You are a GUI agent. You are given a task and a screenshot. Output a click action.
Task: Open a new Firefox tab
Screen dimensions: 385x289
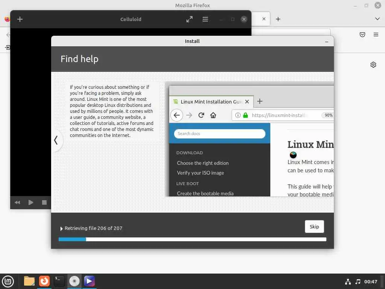pos(278,19)
